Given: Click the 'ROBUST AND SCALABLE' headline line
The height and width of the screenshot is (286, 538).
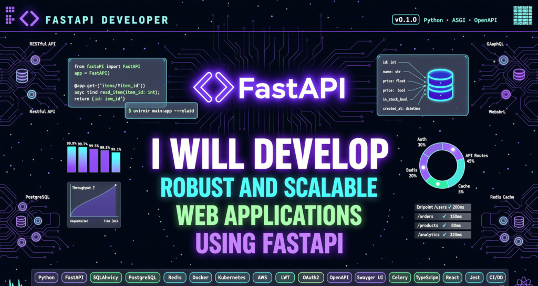Looking at the screenshot, I should 269,189.
